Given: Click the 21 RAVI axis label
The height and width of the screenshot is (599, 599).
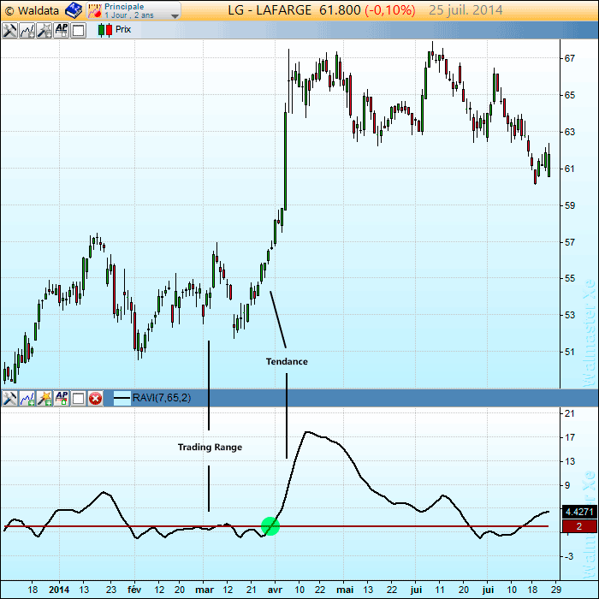Looking at the screenshot, I should point(569,413).
